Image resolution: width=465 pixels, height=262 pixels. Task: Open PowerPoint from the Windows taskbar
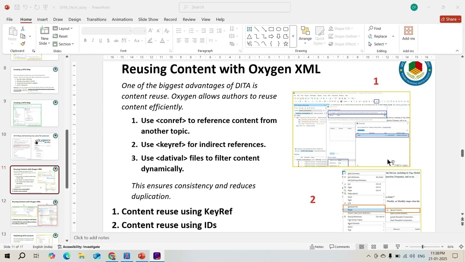(142, 256)
